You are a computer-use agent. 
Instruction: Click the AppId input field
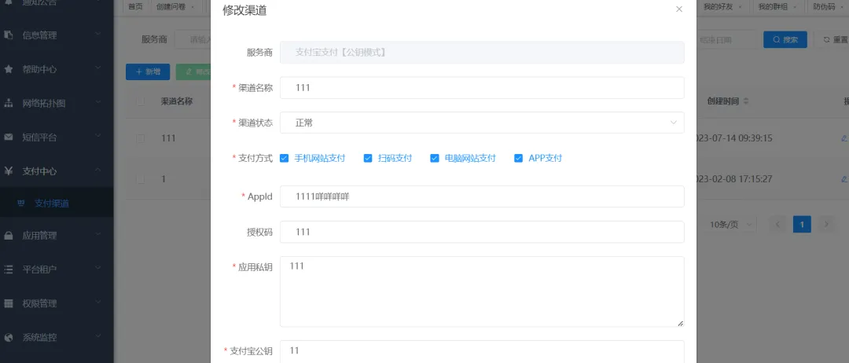[482, 196]
